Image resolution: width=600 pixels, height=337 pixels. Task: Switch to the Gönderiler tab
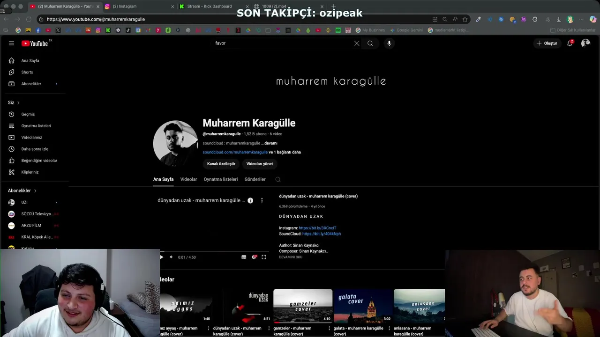(255, 179)
